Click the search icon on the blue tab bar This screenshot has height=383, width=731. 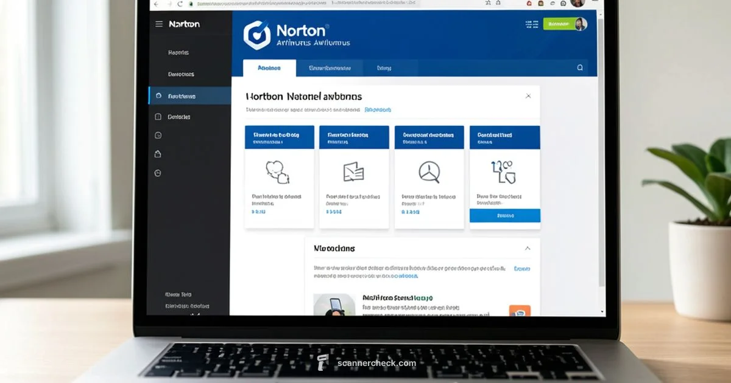[579, 67]
